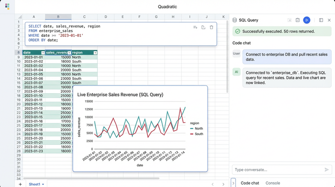Image resolution: width=335 pixels, height=187 pixels.
Task: Click the database icon beside SQL Query
Action: pyautogui.click(x=234, y=20)
